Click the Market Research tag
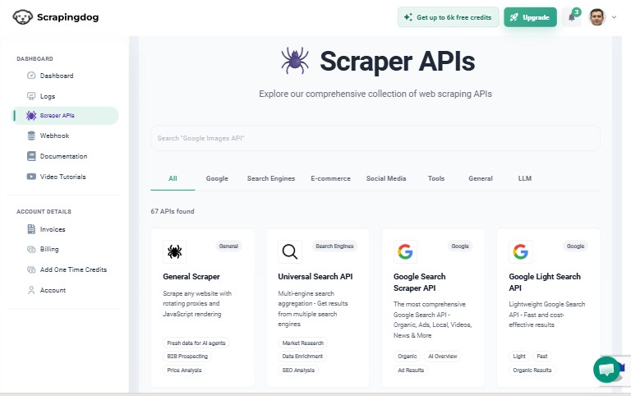 pos(303,343)
